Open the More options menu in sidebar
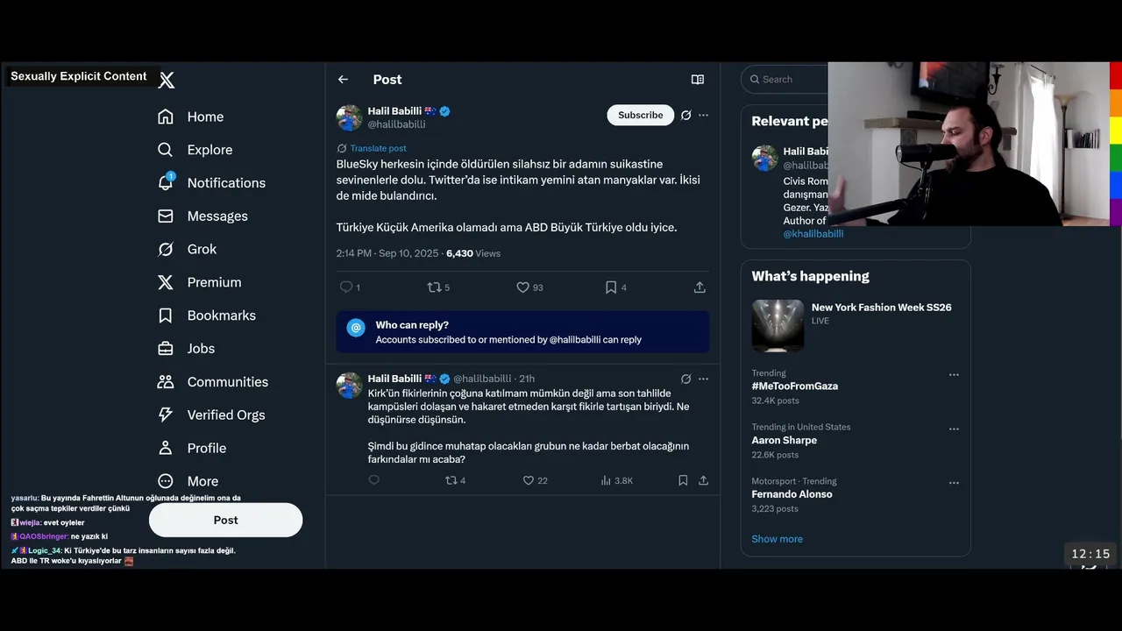The height and width of the screenshot is (631, 1122). 188,481
